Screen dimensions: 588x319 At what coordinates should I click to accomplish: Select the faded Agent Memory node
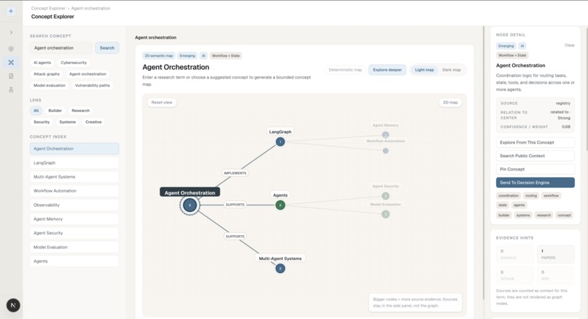[385, 135]
